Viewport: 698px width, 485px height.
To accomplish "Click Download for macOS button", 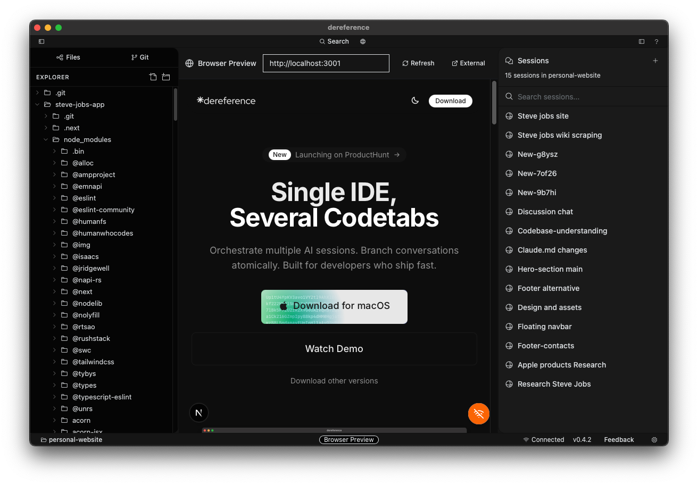I will tap(334, 306).
